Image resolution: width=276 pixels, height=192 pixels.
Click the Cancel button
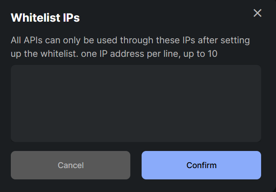[70, 165]
